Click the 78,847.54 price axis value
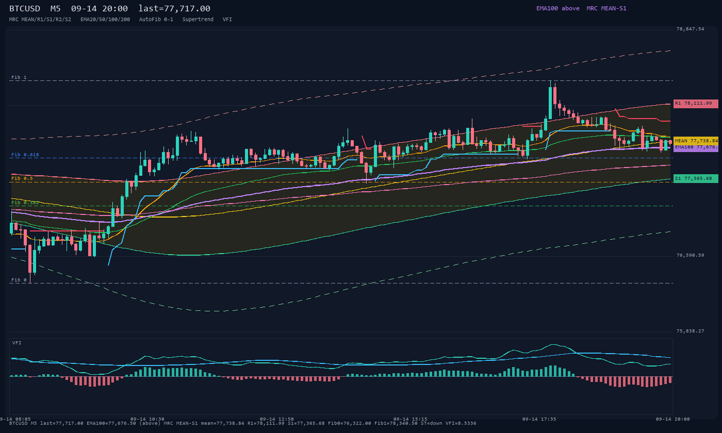The image size is (722, 433). click(x=690, y=29)
